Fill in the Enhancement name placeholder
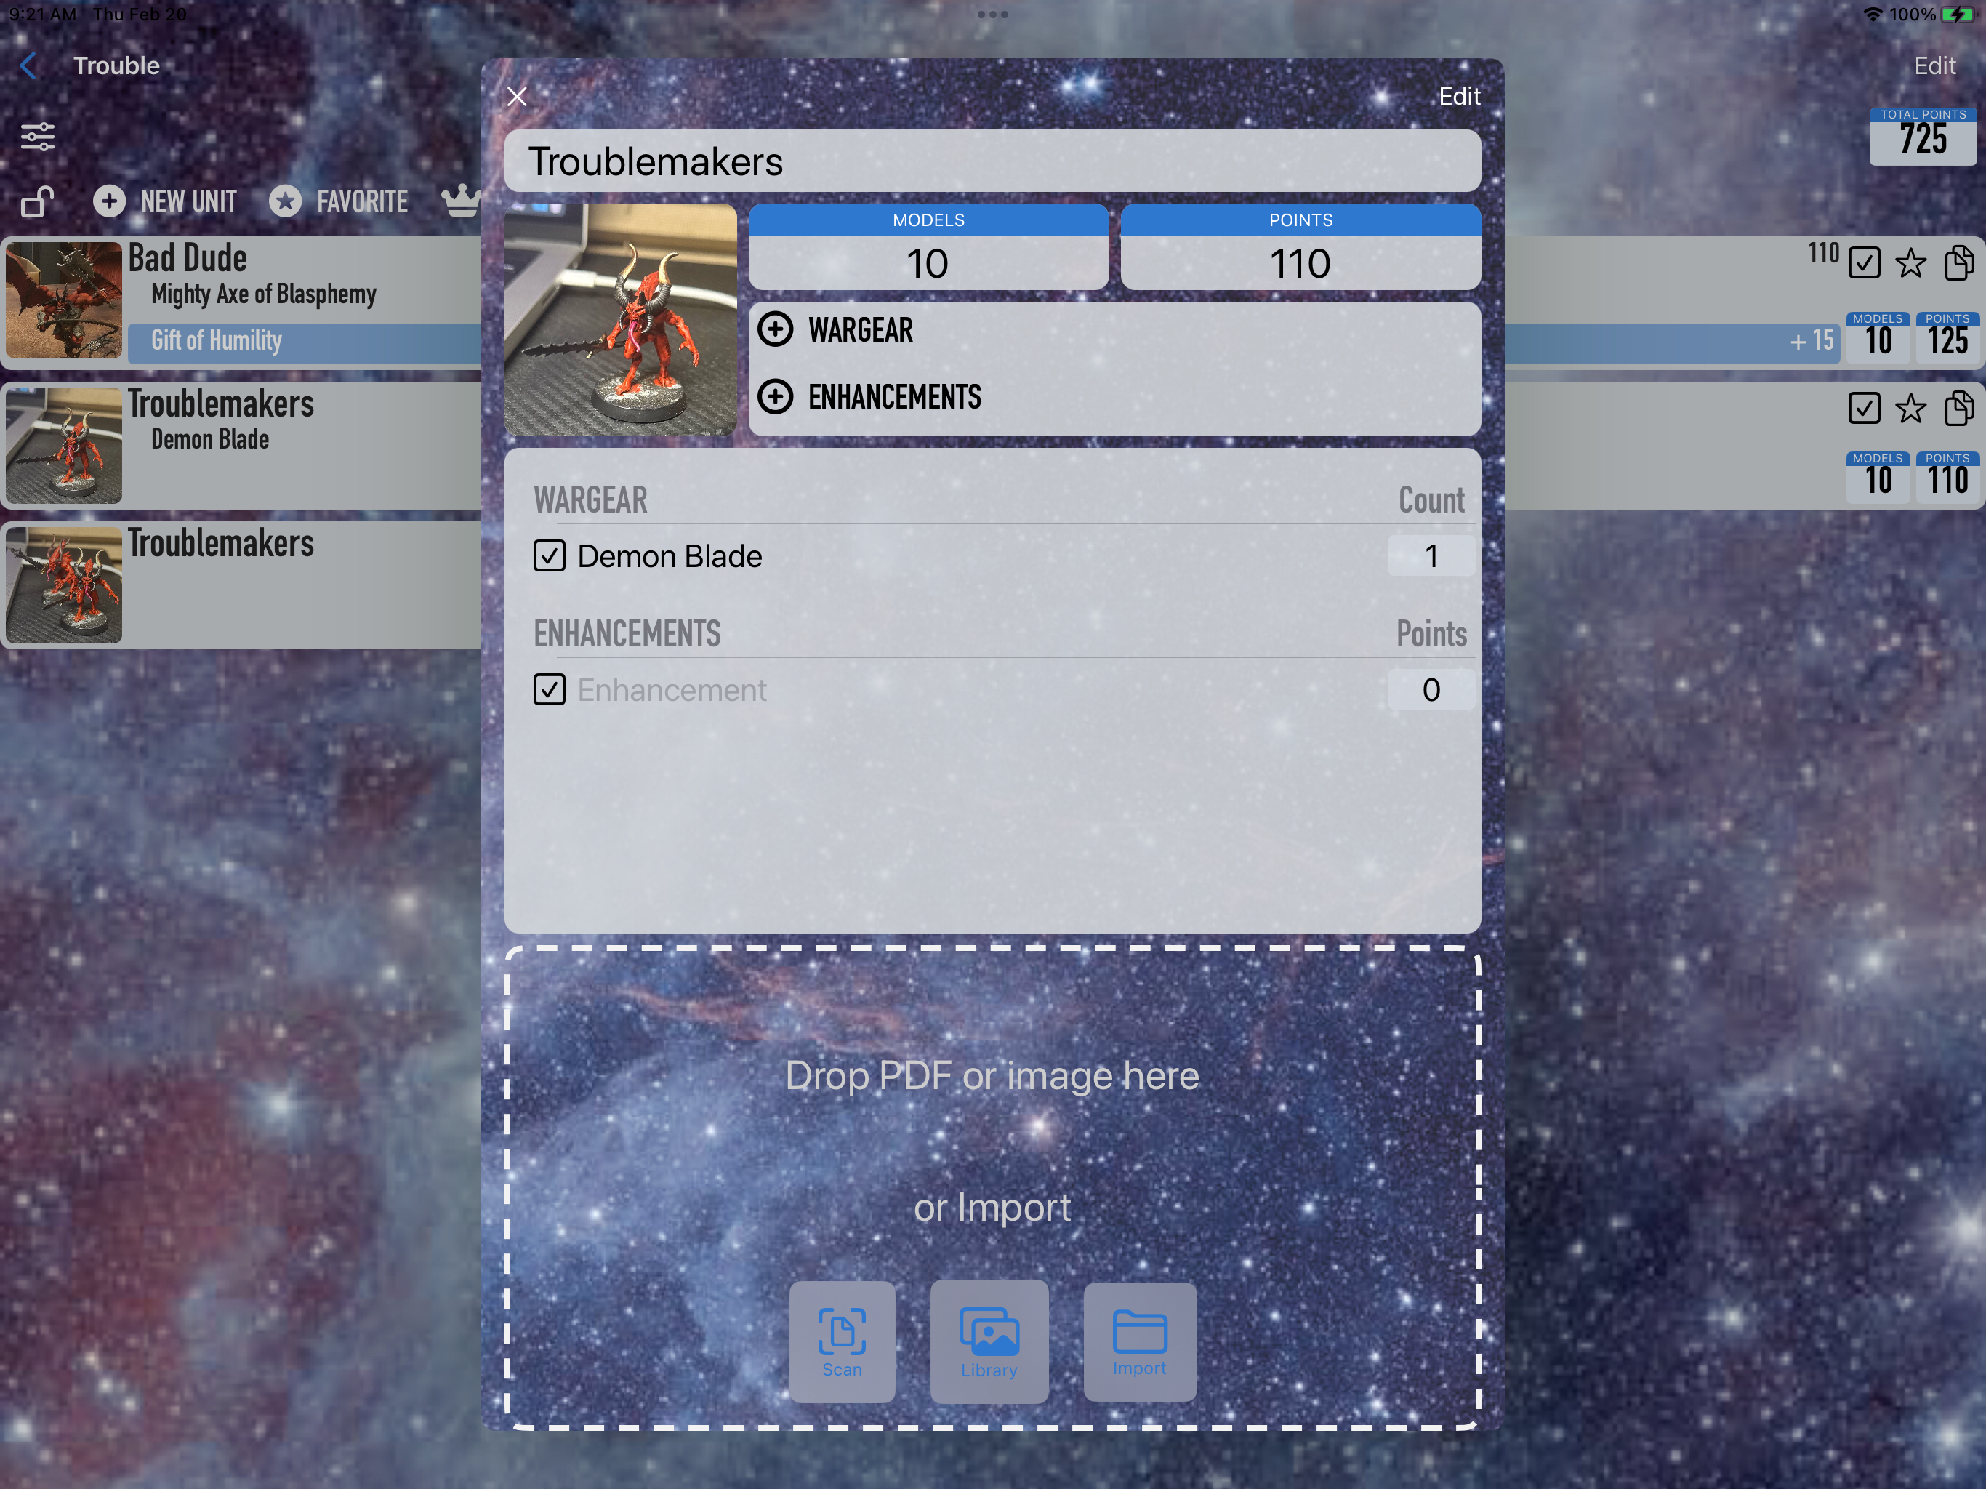This screenshot has width=1986, height=1489. pos(672,690)
